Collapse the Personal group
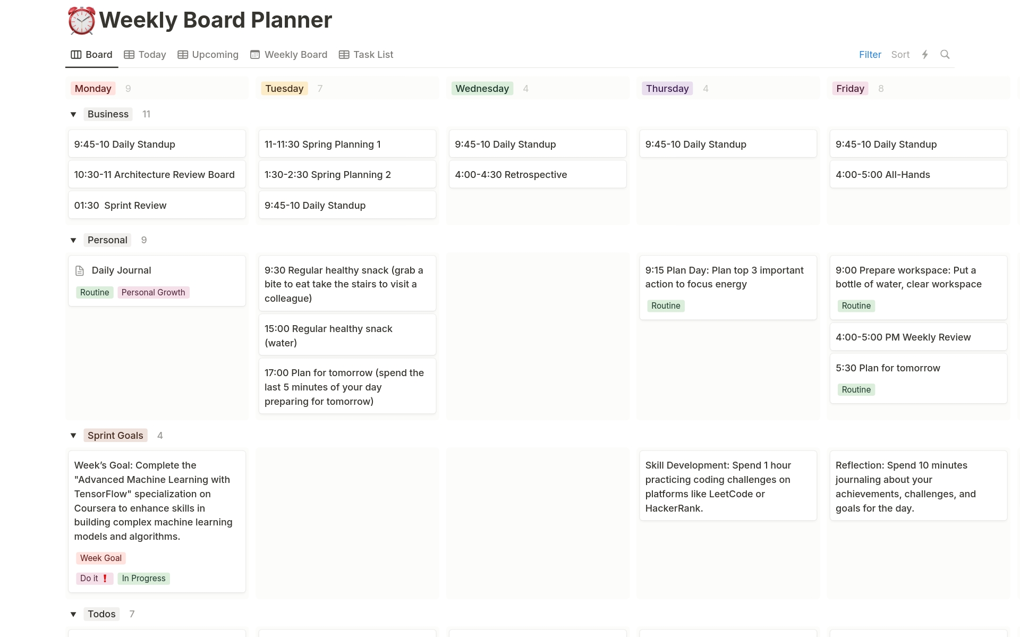 (73, 240)
